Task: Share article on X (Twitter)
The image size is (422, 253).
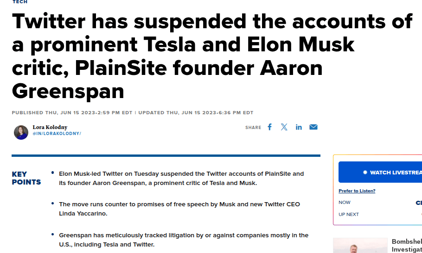Action: pos(284,127)
